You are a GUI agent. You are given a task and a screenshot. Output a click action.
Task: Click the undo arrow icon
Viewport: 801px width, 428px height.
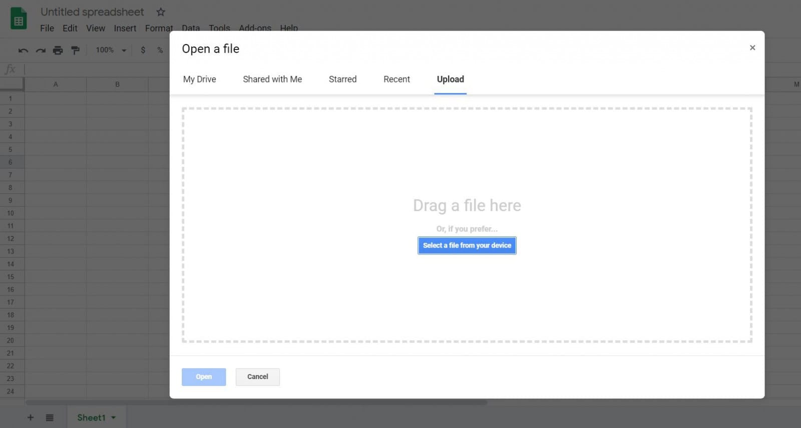point(23,50)
